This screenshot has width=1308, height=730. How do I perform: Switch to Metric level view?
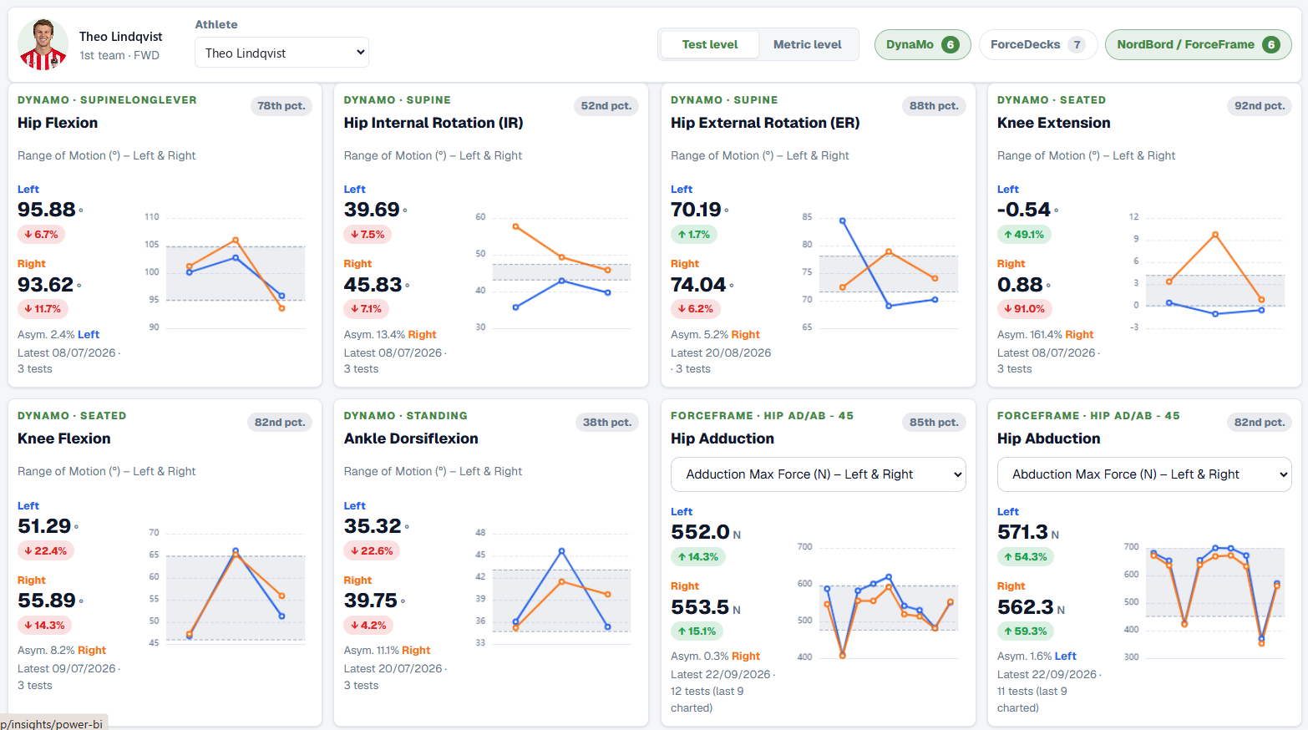pyautogui.click(x=807, y=44)
